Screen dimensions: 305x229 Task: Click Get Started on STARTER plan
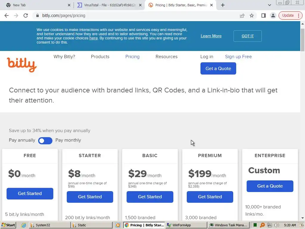[x=90, y=197]
